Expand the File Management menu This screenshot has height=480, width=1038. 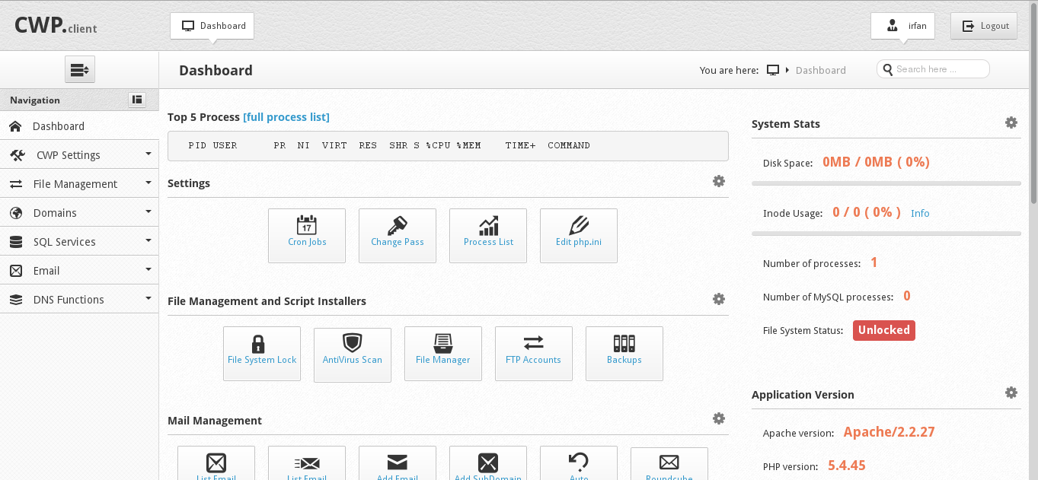coord(79,183)
